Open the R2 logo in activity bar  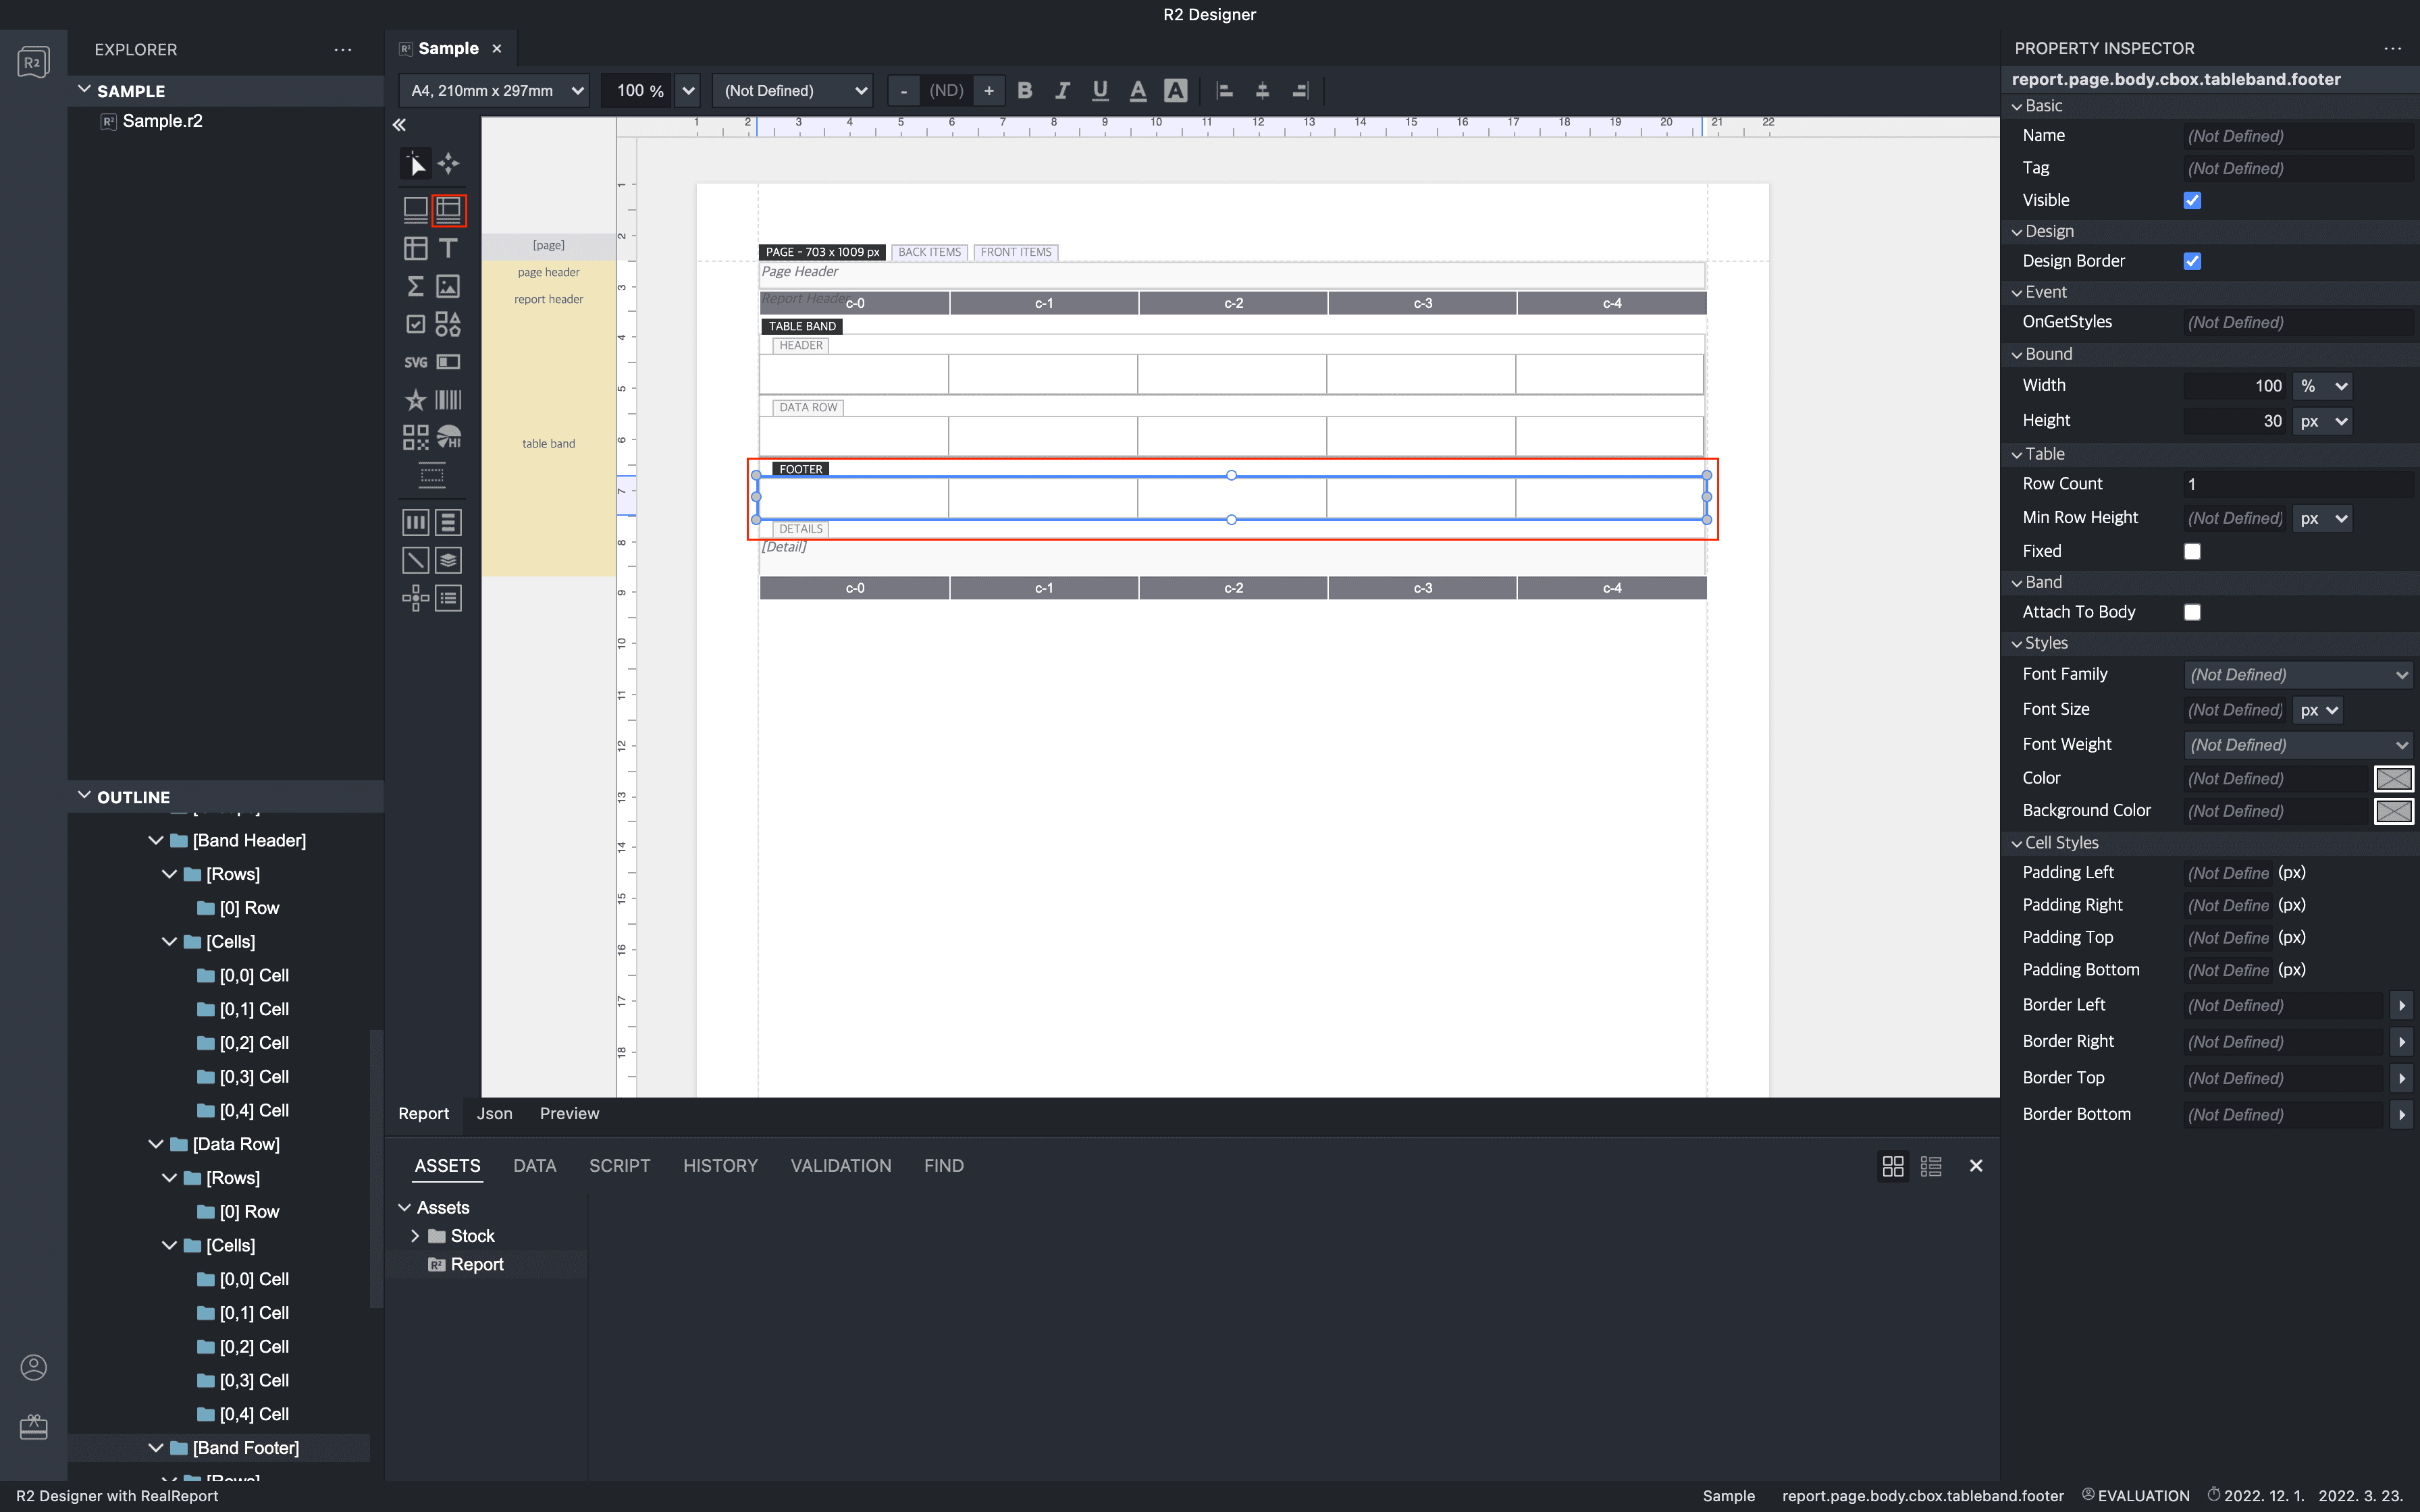(33, 62)
